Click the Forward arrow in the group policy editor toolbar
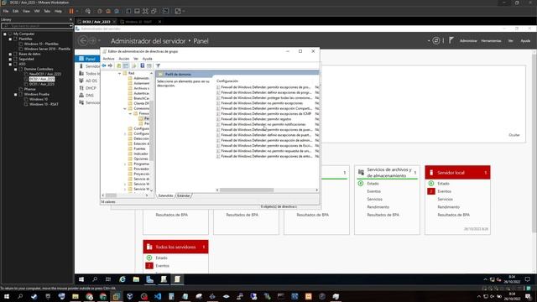Image resolution: width=537 pixels, height=302 pixels. 110,65
